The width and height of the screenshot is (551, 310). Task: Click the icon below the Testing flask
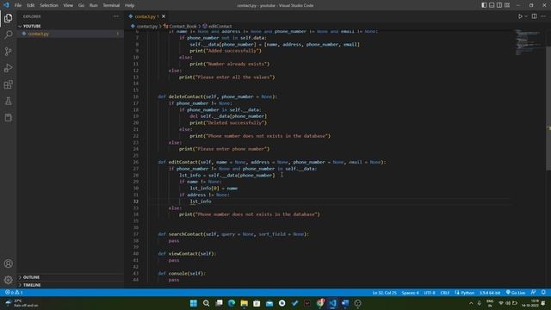[x=9, y=117]
